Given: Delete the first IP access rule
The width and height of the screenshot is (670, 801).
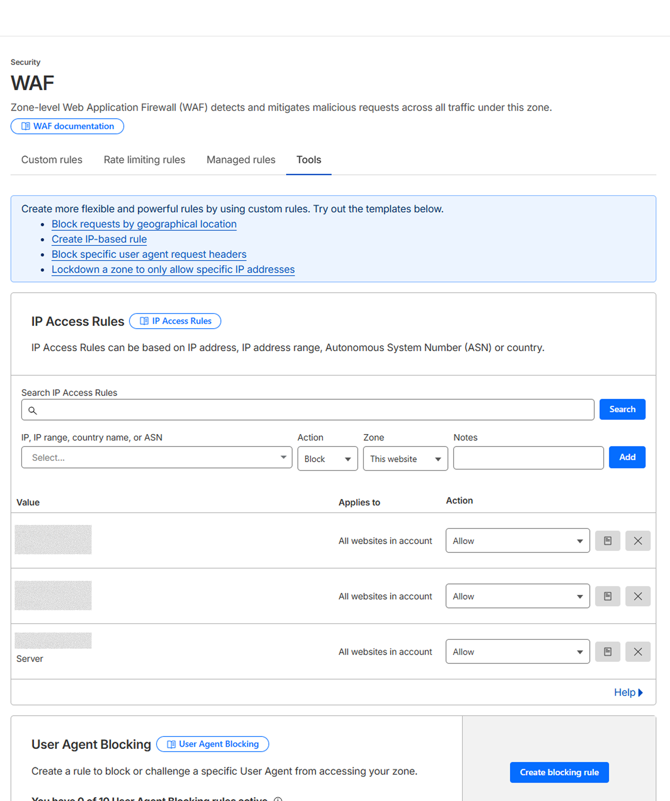Looking at the screenshot, I should pos(637,541).
